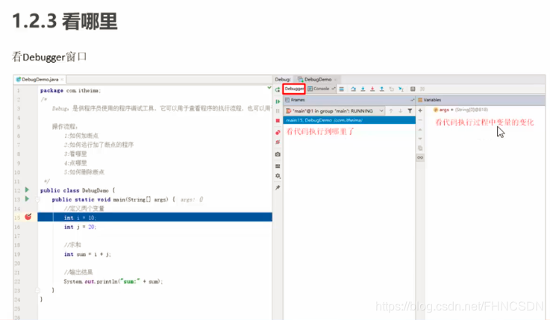The image size is (550, 320).
Task: Click the blue Step Into icon
Action: tap(363, 89)
